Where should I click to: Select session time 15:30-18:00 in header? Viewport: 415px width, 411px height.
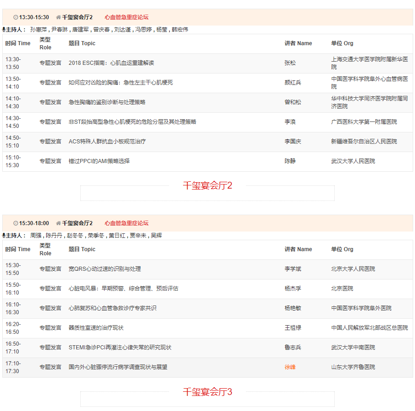point(34,223)
